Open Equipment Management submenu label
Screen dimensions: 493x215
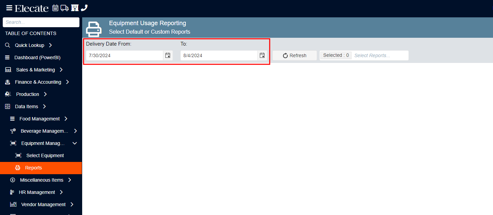[43, 143]
